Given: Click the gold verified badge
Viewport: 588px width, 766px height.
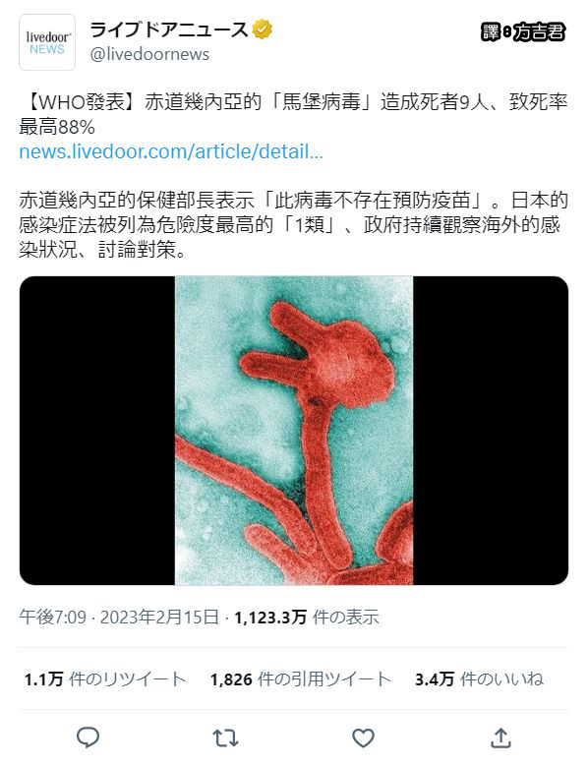Looking at the screenshot, I should point(263,29).
